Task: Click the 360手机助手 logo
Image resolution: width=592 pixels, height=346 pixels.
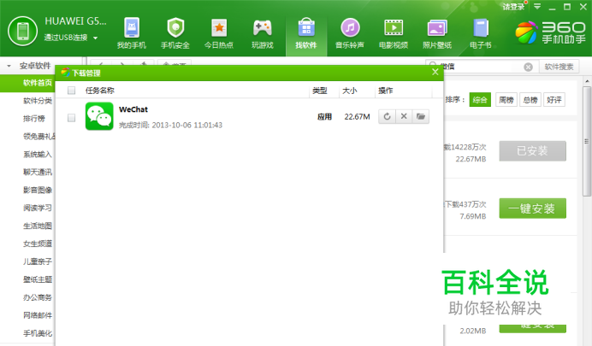Action: click(550, 32)
